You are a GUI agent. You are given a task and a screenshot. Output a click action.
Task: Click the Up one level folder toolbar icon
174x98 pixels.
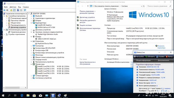tap(11, 10)
